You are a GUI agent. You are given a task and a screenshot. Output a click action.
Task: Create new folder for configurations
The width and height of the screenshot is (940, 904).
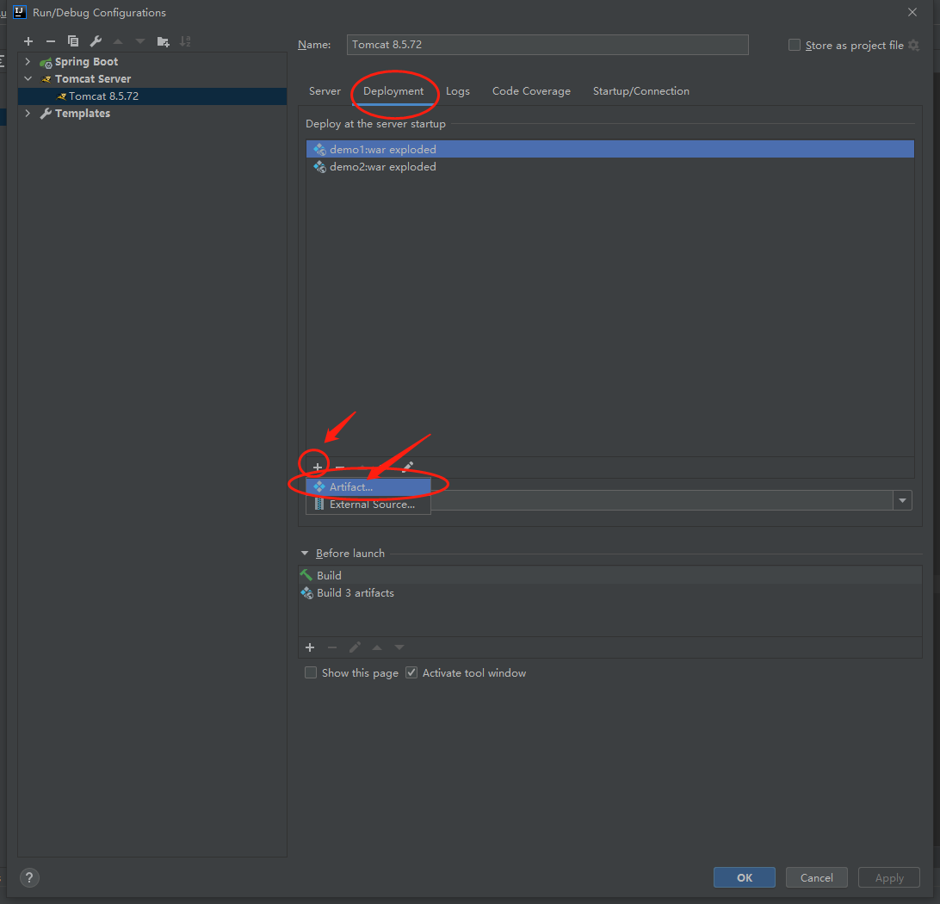(163, 41)
